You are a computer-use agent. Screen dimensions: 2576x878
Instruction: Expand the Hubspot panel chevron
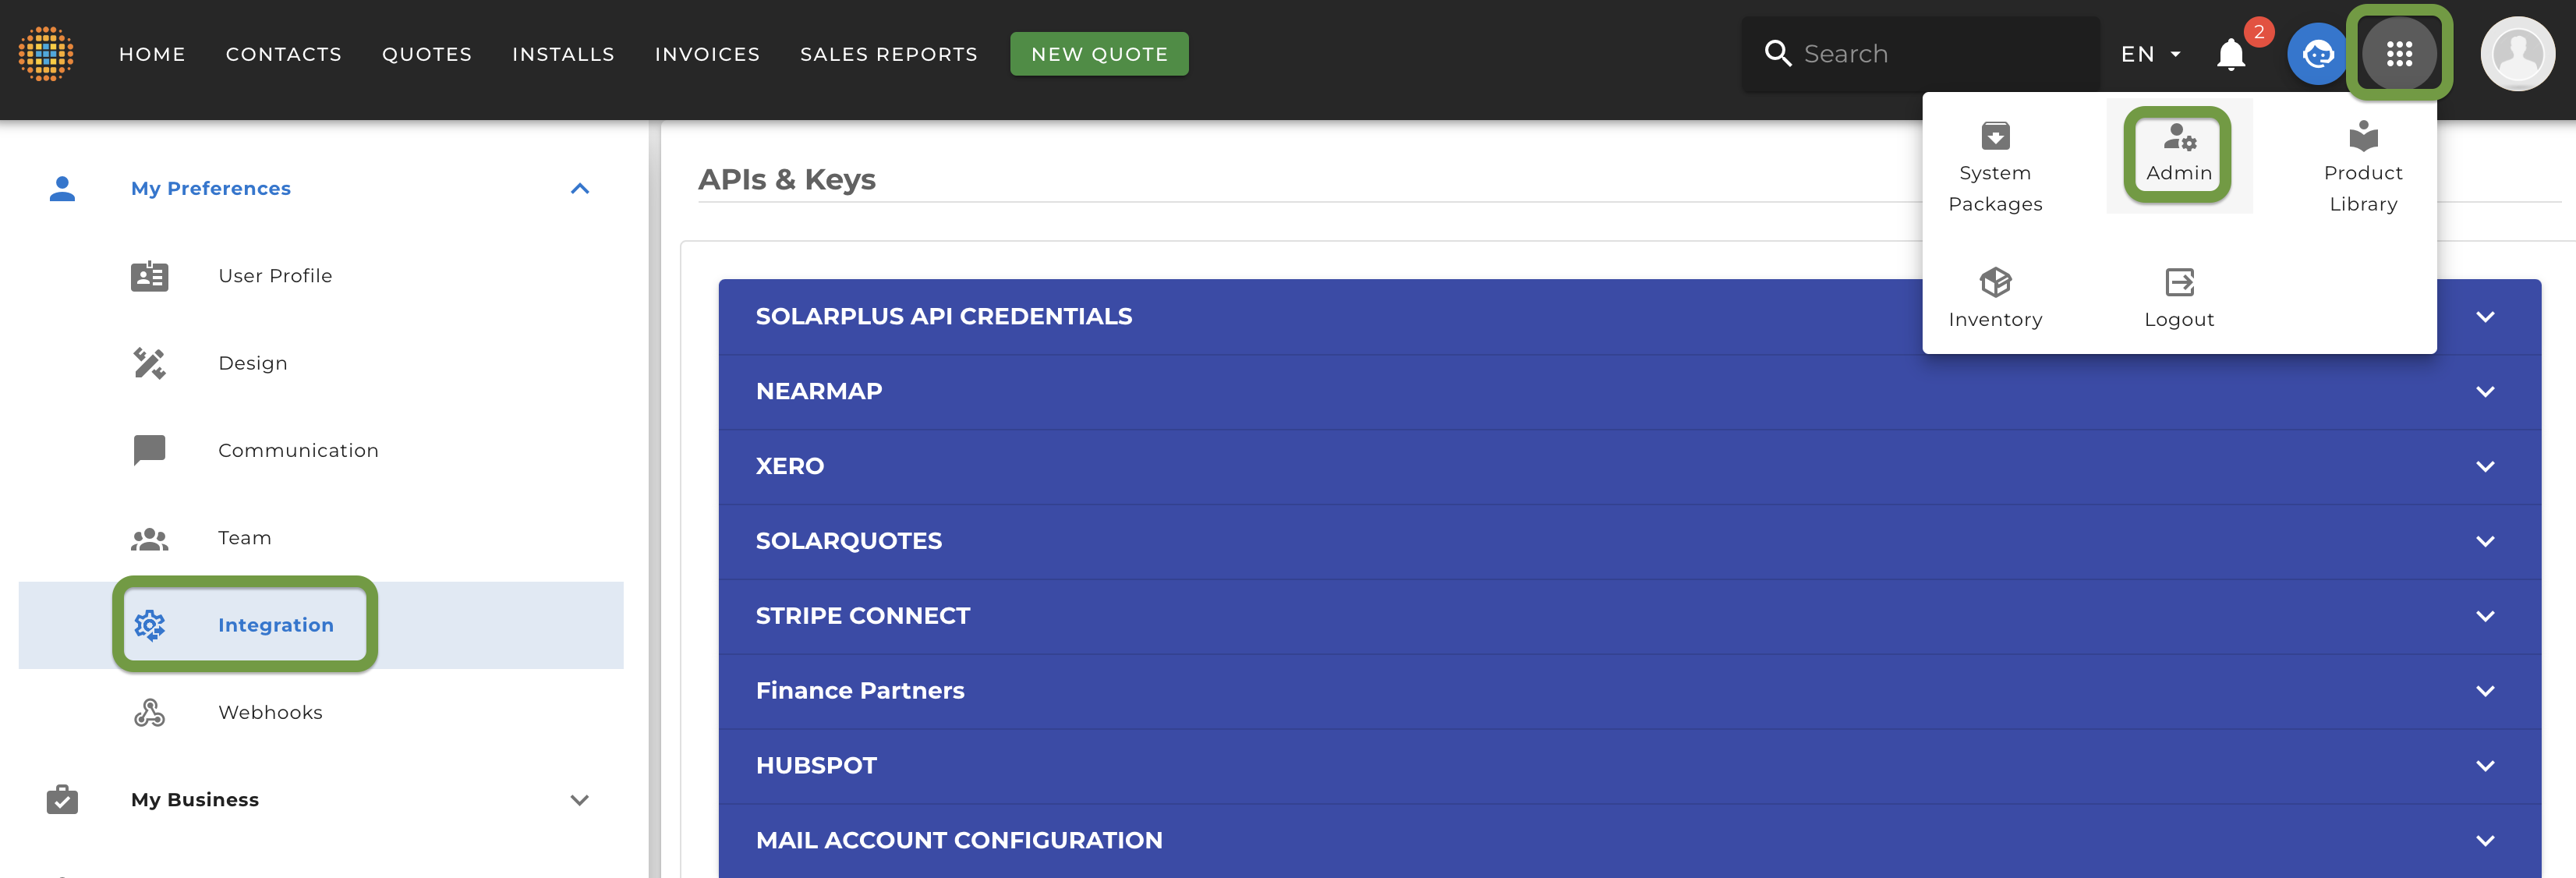(x=2484, y=766)
